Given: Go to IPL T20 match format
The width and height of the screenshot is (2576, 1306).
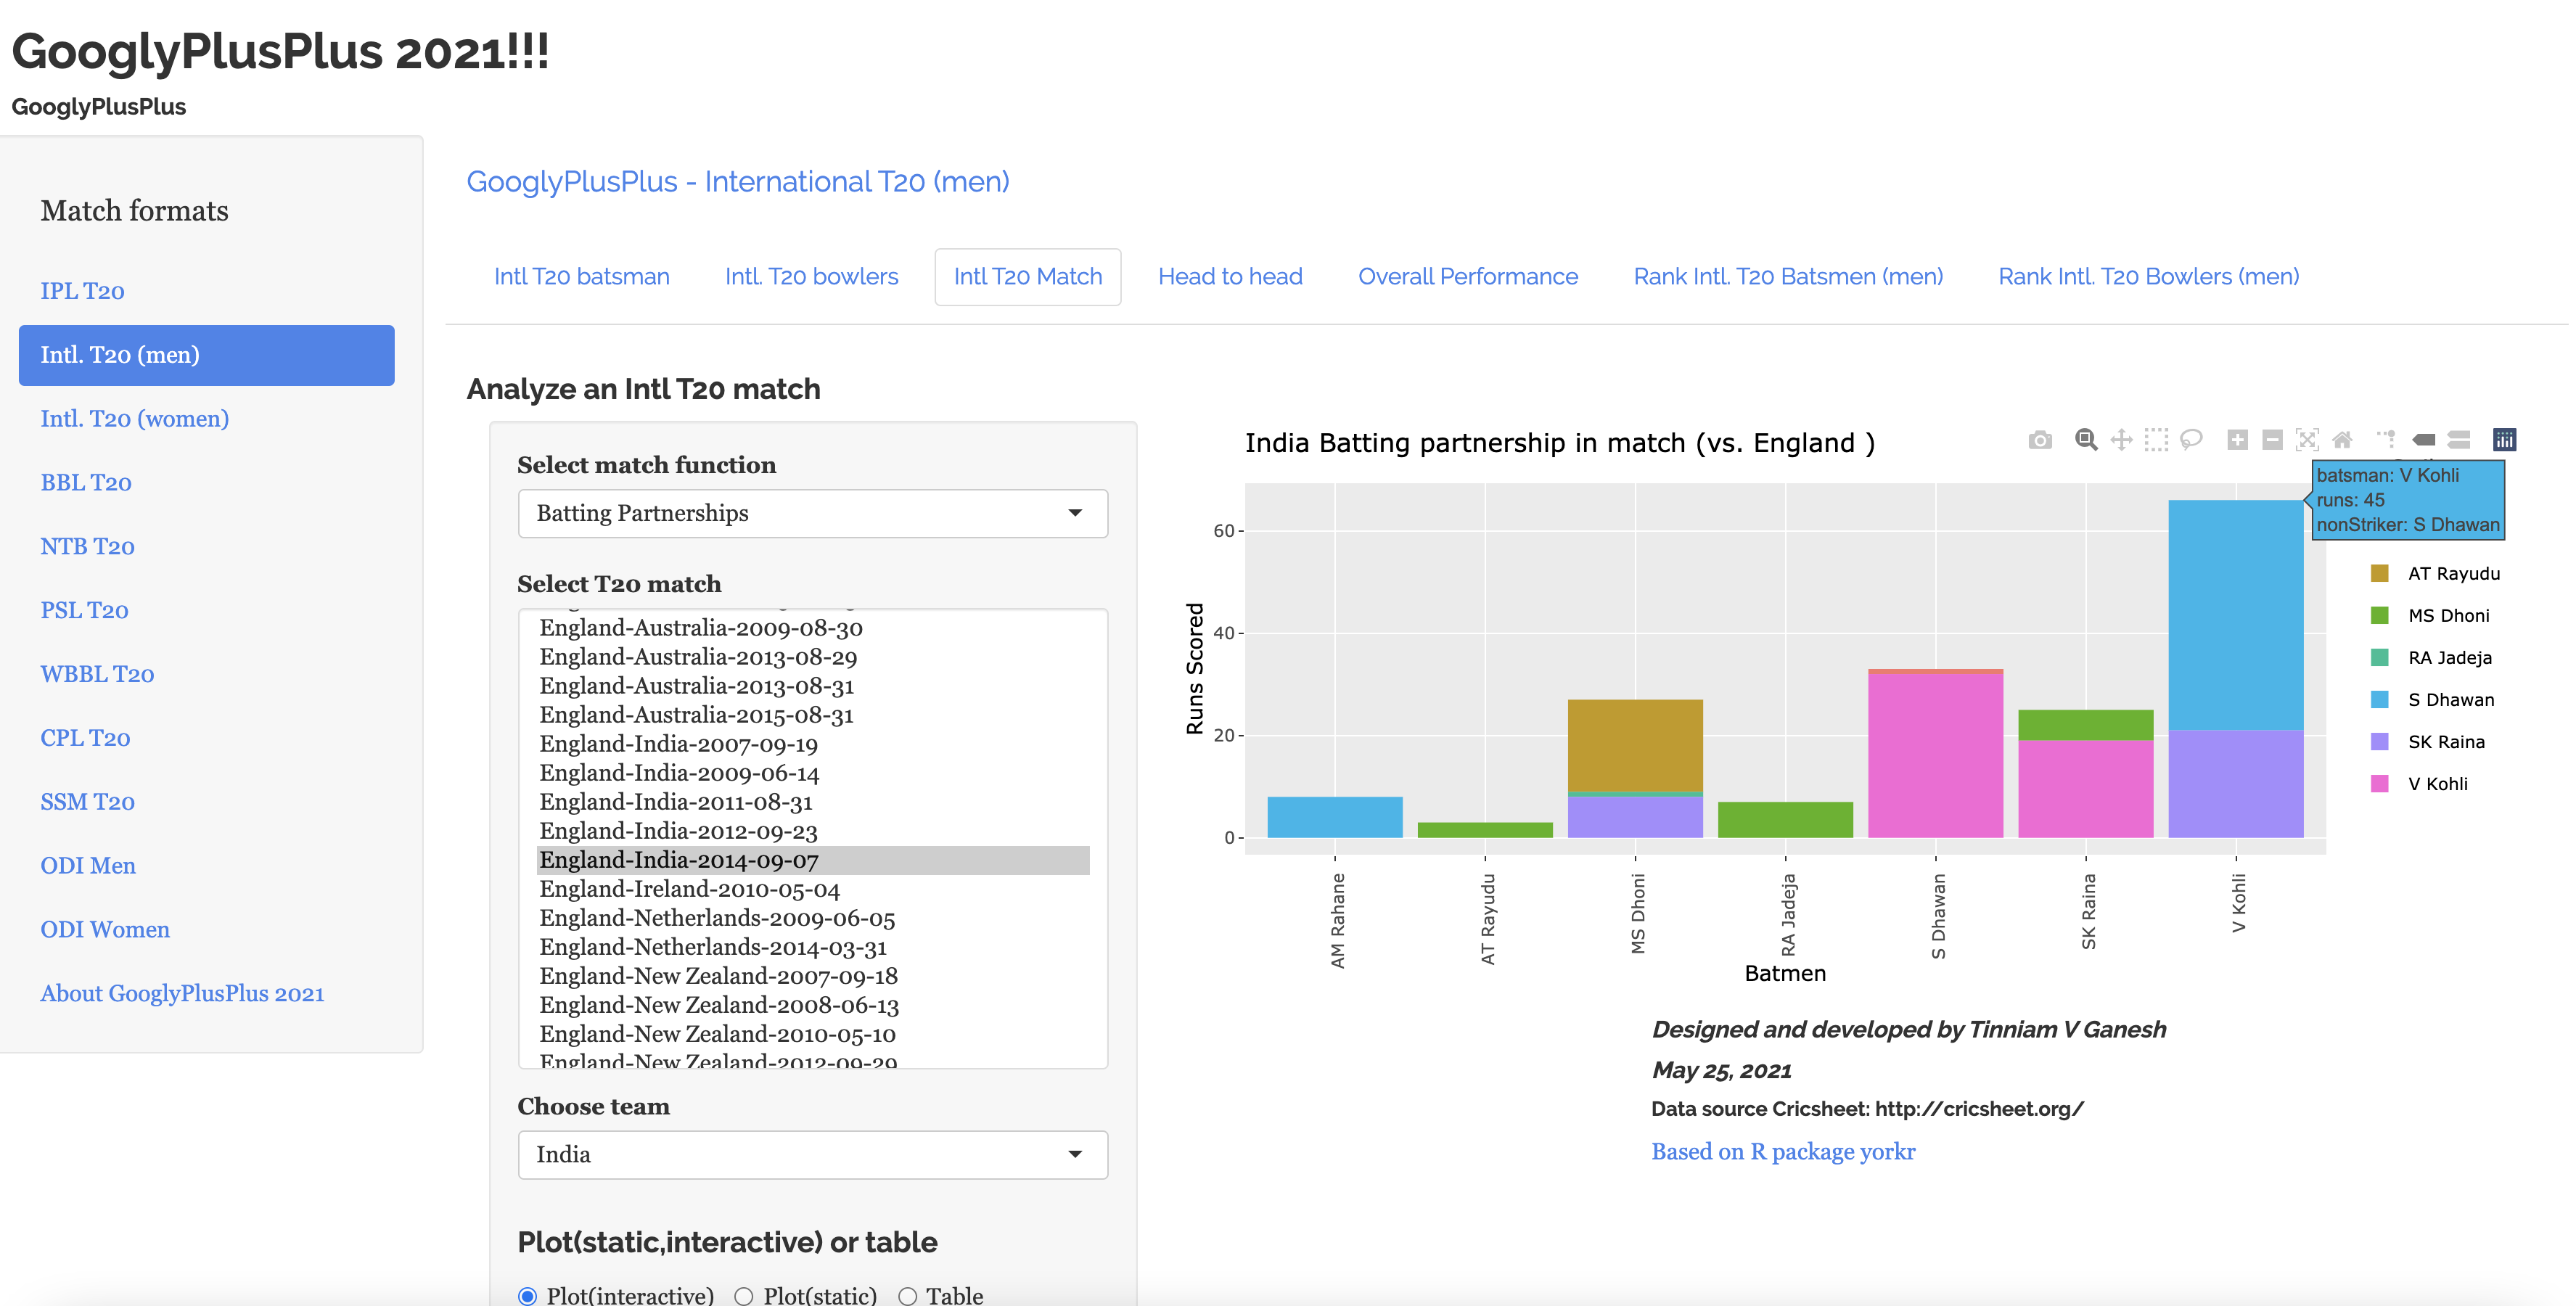Looking at the screenshot, I should click(82, 291).
